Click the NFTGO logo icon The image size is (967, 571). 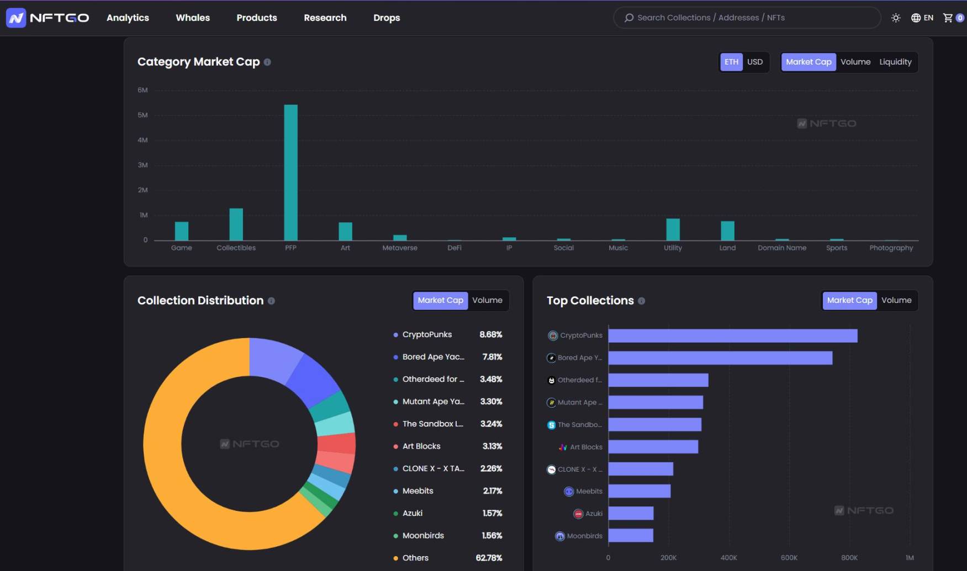pos(16,18)
